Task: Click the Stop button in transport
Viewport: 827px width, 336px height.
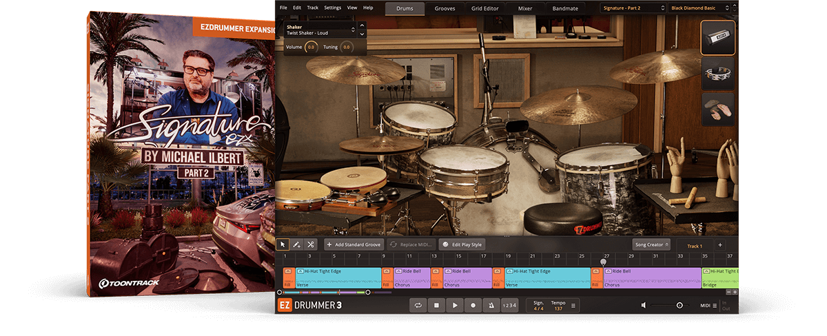Action: coord(436,305)
